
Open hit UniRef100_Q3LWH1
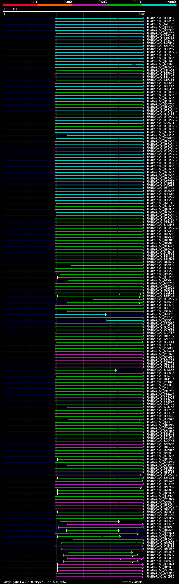[161, 558]
